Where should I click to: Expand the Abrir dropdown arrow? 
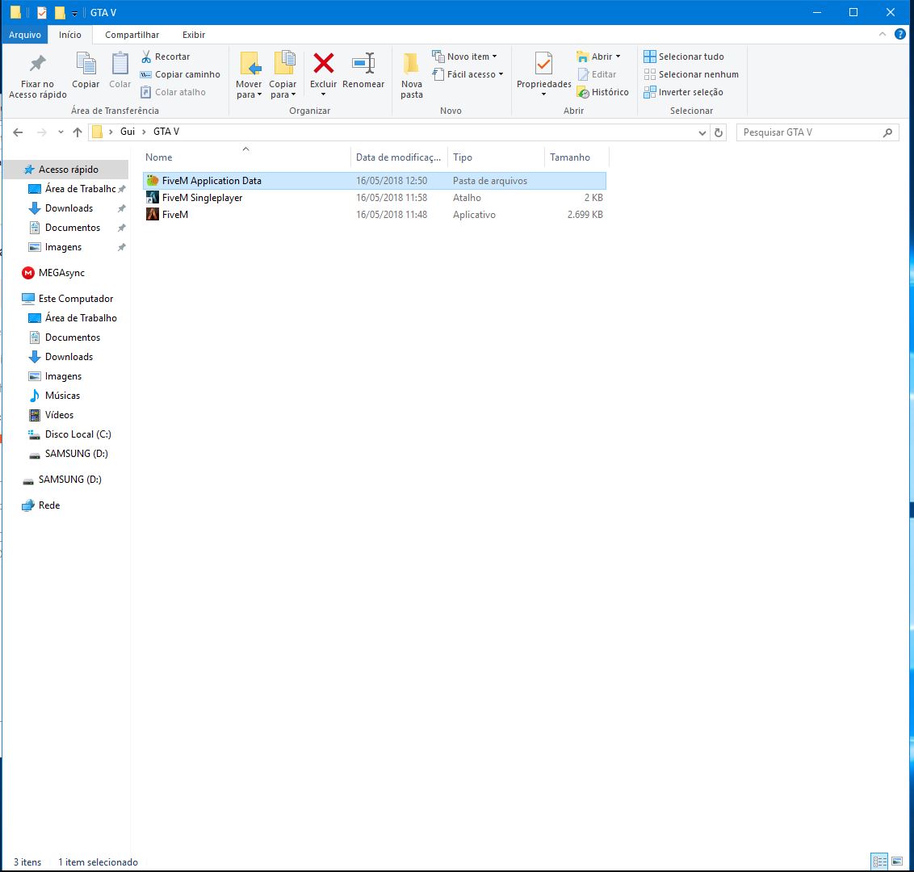tap(618, 57)
